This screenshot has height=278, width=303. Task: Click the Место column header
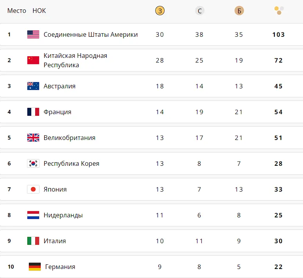tap(17, 11)
